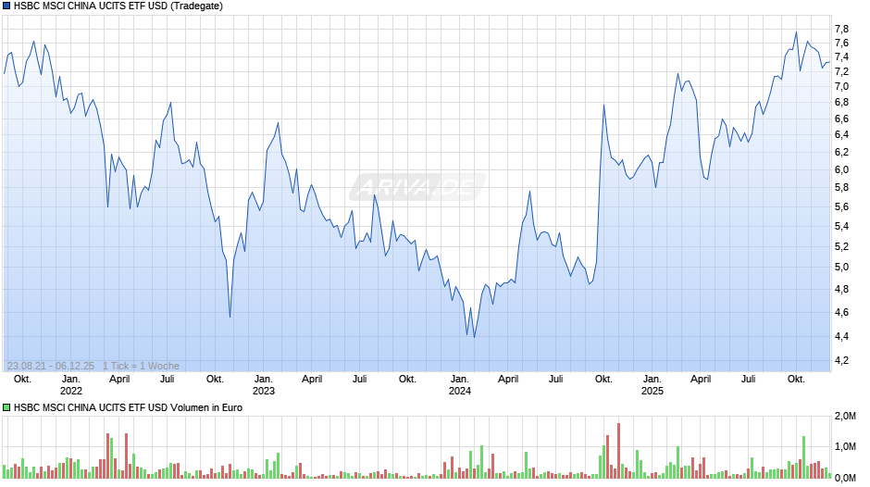Click the '1 Tick = 1 Woche' label
Image resolution: width=870 pixels, height=487 pixels.
pyautogui.click(x=141, y=366)
